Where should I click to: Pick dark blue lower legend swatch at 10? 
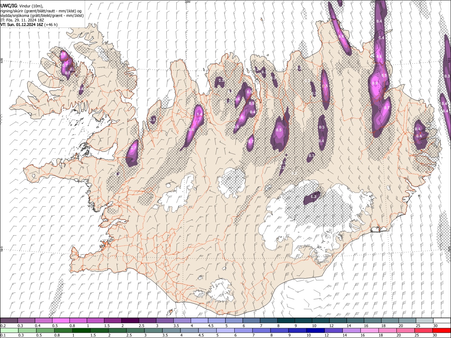pyautogui.click(x=315, y=331)
